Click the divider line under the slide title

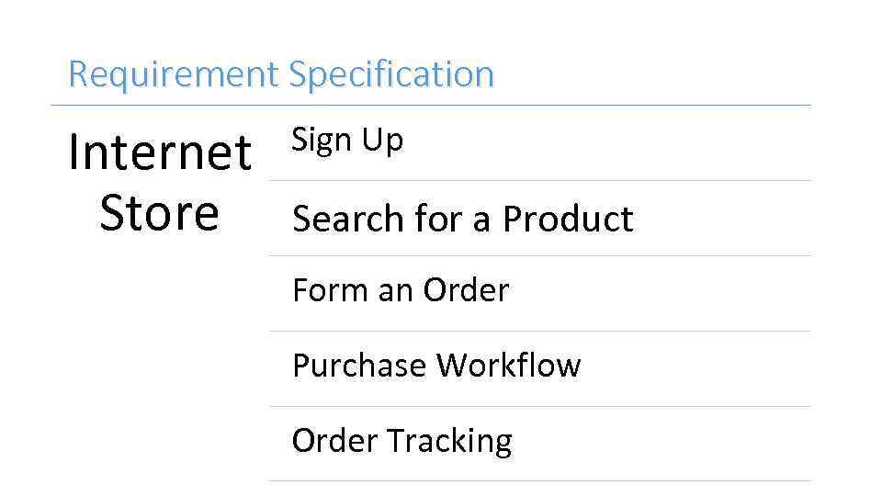coord(431,105)
